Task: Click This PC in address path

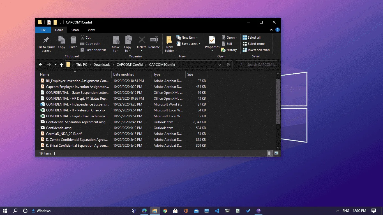Action: pyautogui.click(x=82, y=65)
